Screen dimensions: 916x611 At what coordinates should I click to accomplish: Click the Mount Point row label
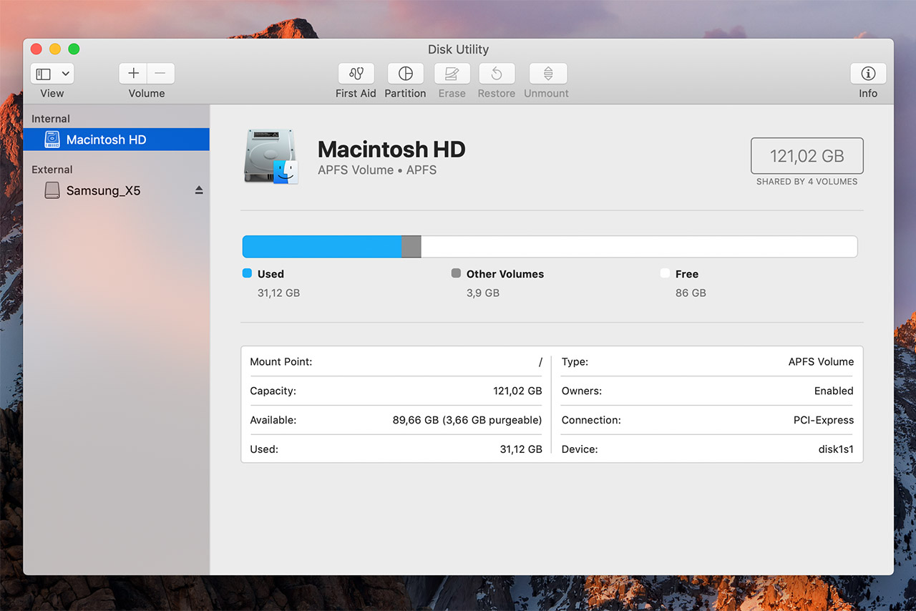281,362
